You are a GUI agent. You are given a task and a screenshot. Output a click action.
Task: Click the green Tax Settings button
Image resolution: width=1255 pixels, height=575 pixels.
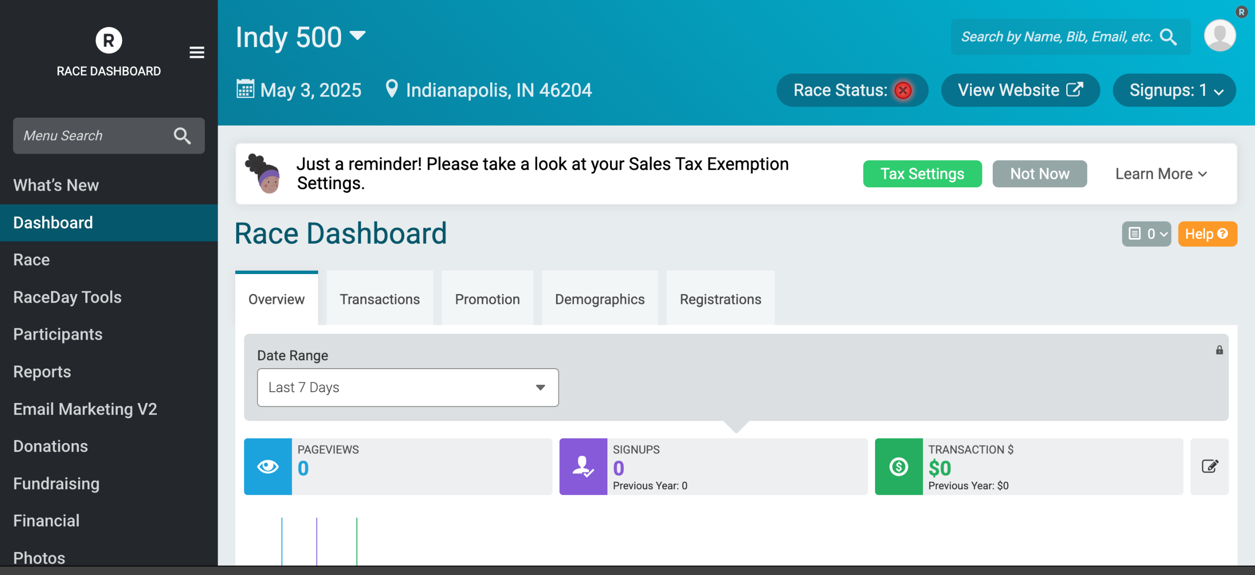[x=922, y=174]
